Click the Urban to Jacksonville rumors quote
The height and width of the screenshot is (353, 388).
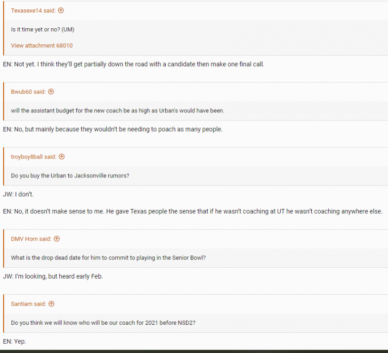(x=70, y=176)
